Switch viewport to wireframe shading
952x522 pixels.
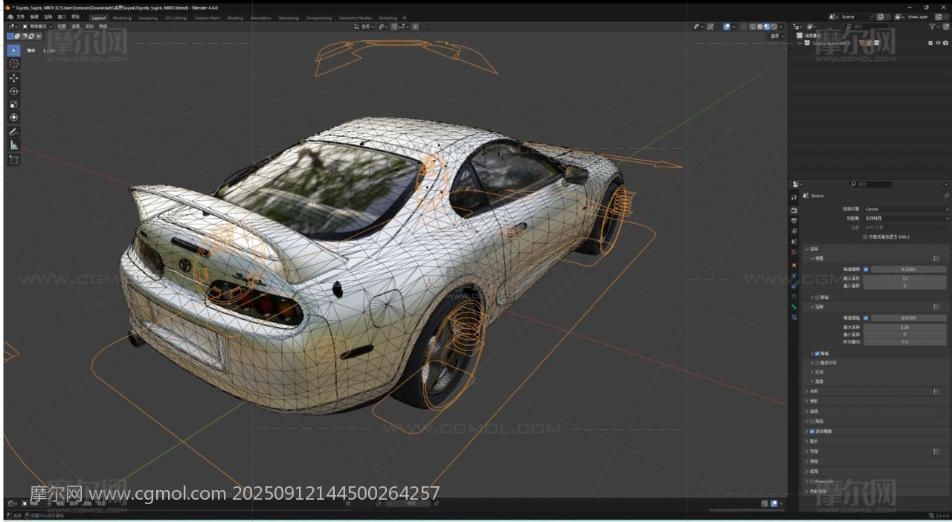click(752, 26)
